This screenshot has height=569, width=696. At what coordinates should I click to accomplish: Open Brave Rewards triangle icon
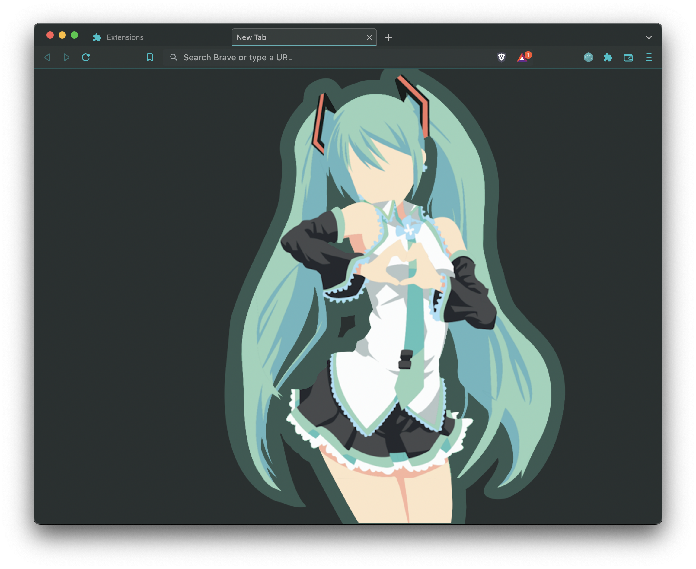(x=522, y=58)
